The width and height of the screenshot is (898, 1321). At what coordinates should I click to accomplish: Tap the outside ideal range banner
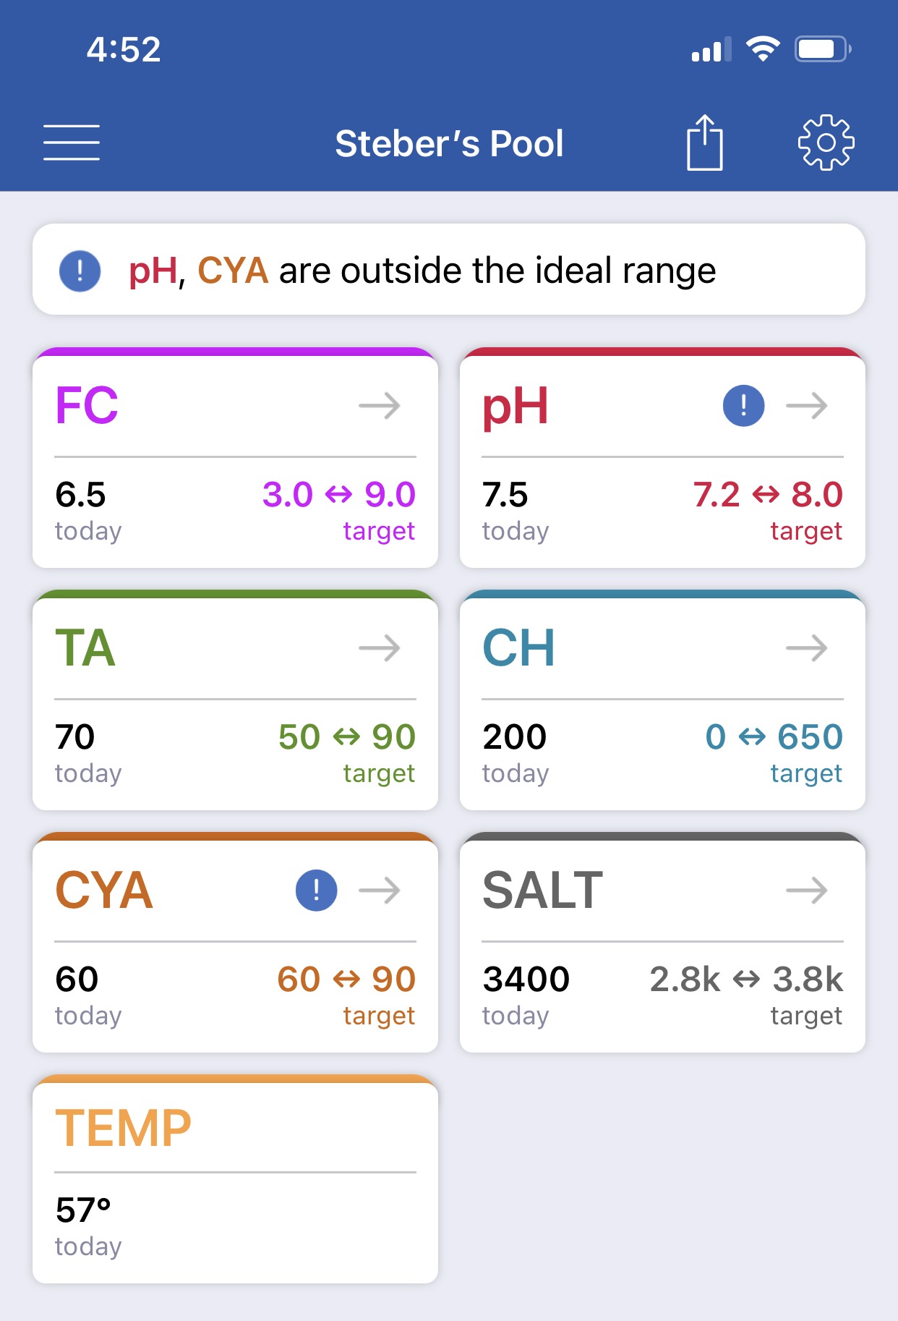[x=449, y=269]
